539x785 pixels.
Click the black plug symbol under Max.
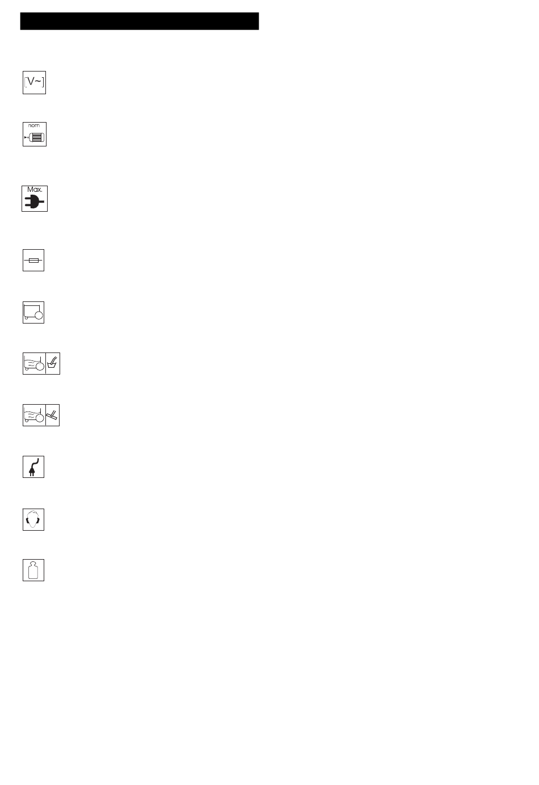[35, 202]
